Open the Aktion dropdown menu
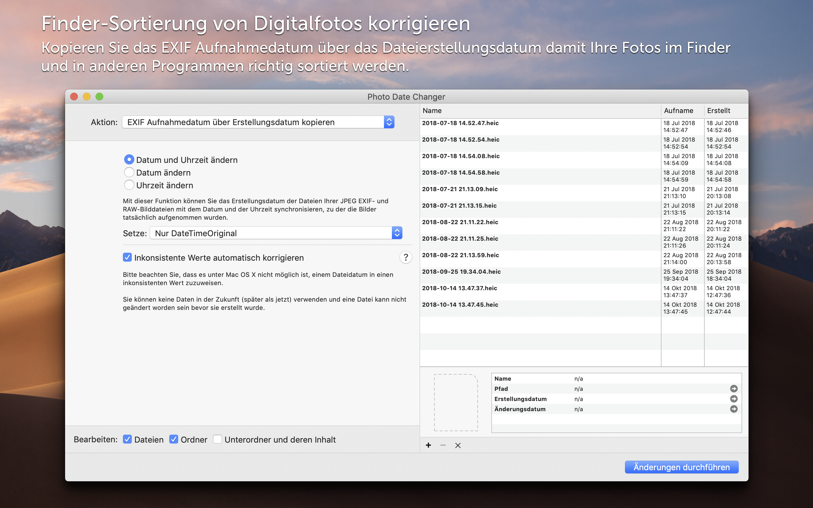The width and height of the screenshot is (813, 508). point(258,122)
